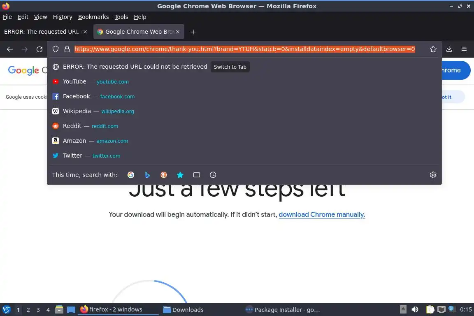Switch to workspace 2 in taskbar

pos(28,310)
